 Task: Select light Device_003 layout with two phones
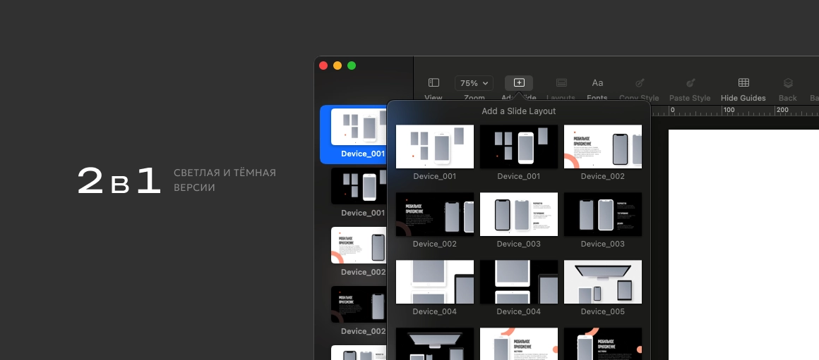click(519, 214)
